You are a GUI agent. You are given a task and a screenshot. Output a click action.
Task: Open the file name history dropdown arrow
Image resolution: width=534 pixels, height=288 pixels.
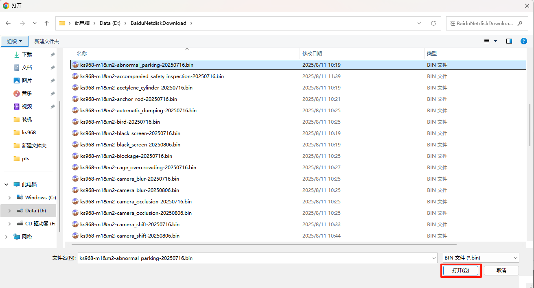(434, 258)
